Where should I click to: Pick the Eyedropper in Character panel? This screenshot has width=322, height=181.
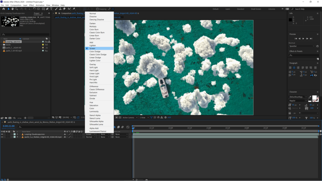point(310,97)
